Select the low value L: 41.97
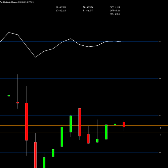This screenshot has height=168, width=168. [x=88, y=11]
